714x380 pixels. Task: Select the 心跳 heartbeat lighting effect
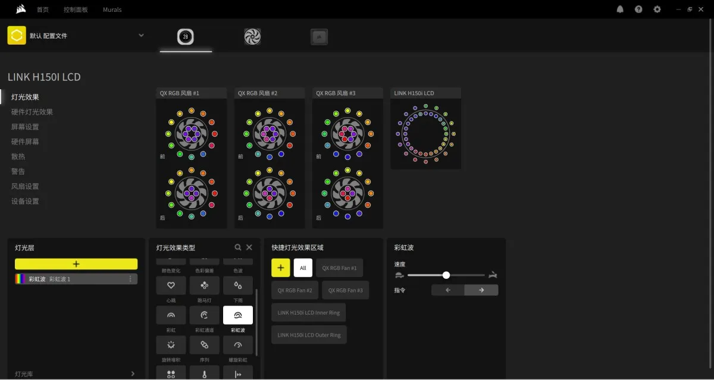[x=171, y=285]
